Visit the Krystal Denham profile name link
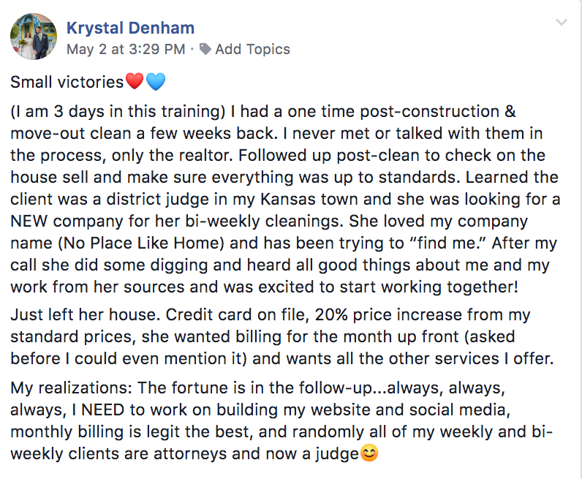 130,29
